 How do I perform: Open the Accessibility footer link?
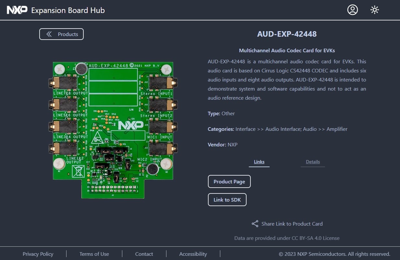click(193, 254)
